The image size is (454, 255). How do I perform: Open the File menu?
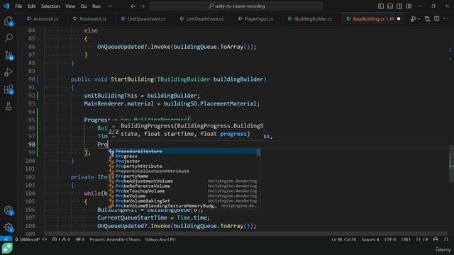tap(18, 6)
